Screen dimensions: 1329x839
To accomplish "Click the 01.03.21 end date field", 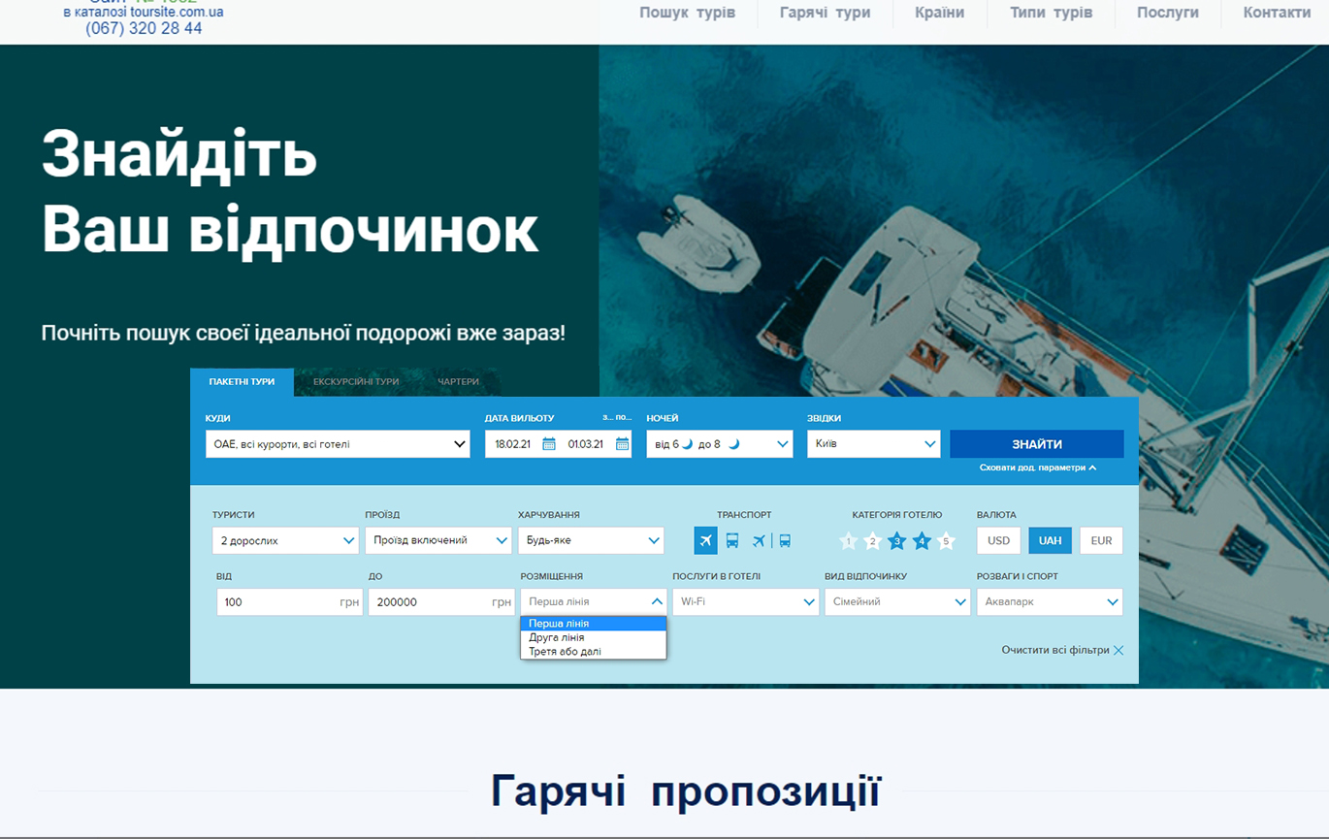I will coord(586,444).
